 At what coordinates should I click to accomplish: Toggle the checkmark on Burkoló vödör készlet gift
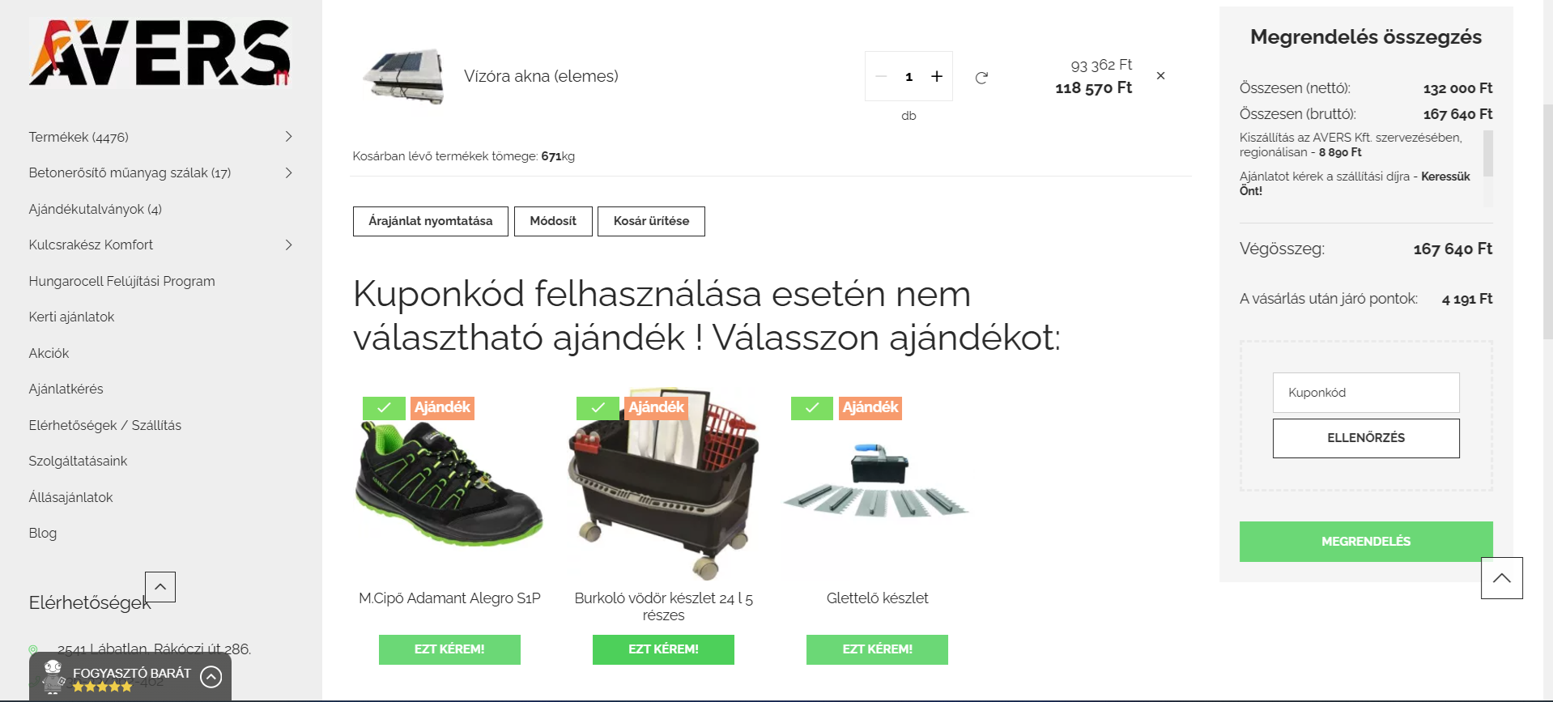[598, 408]
